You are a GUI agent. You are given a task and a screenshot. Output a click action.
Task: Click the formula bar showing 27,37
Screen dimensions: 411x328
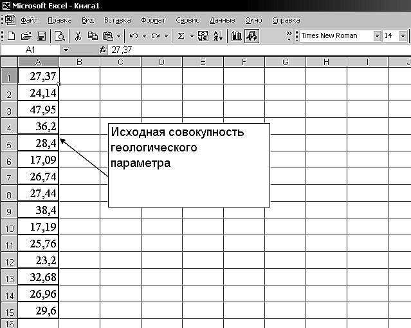pyautogui.click(x=259, y=50)
